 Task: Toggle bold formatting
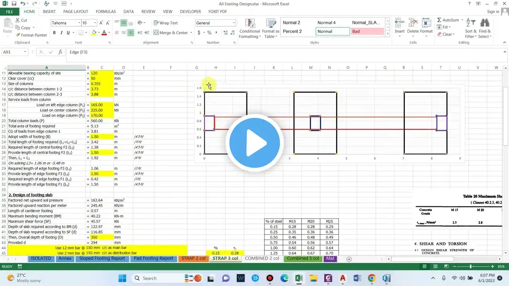click(x=54, y=33)
